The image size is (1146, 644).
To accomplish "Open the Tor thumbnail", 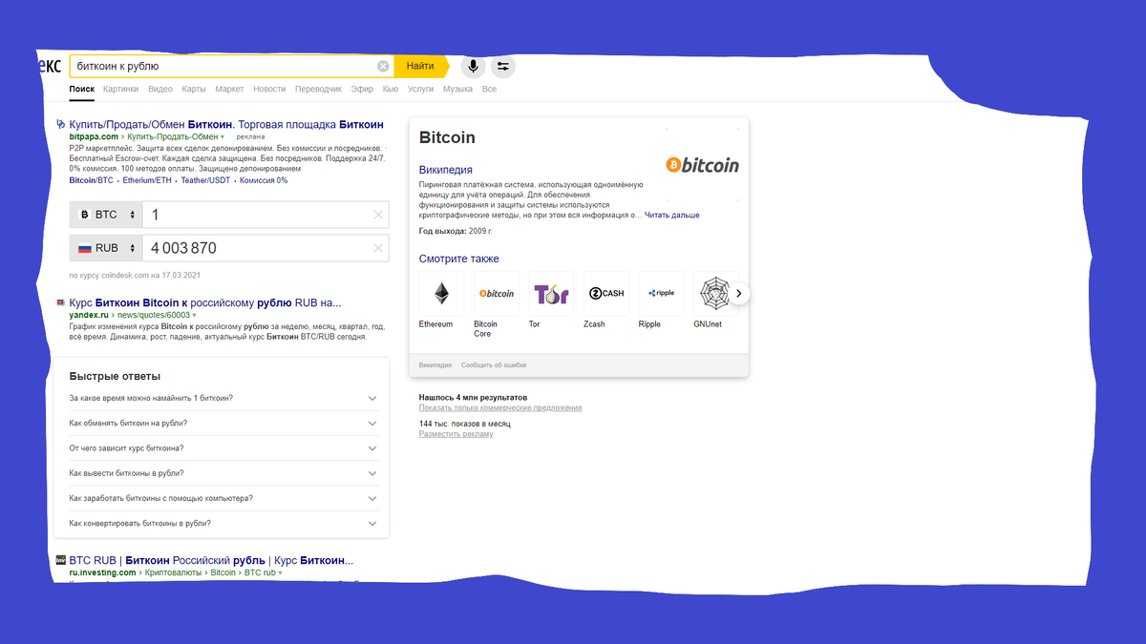I will coord(551,293).
